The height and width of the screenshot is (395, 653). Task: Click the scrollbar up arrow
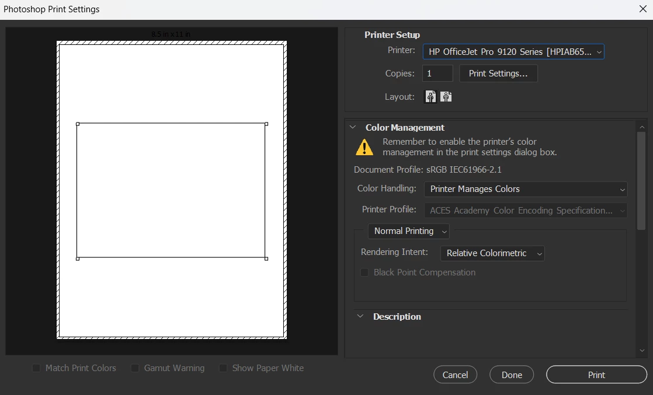click(642, 126)
